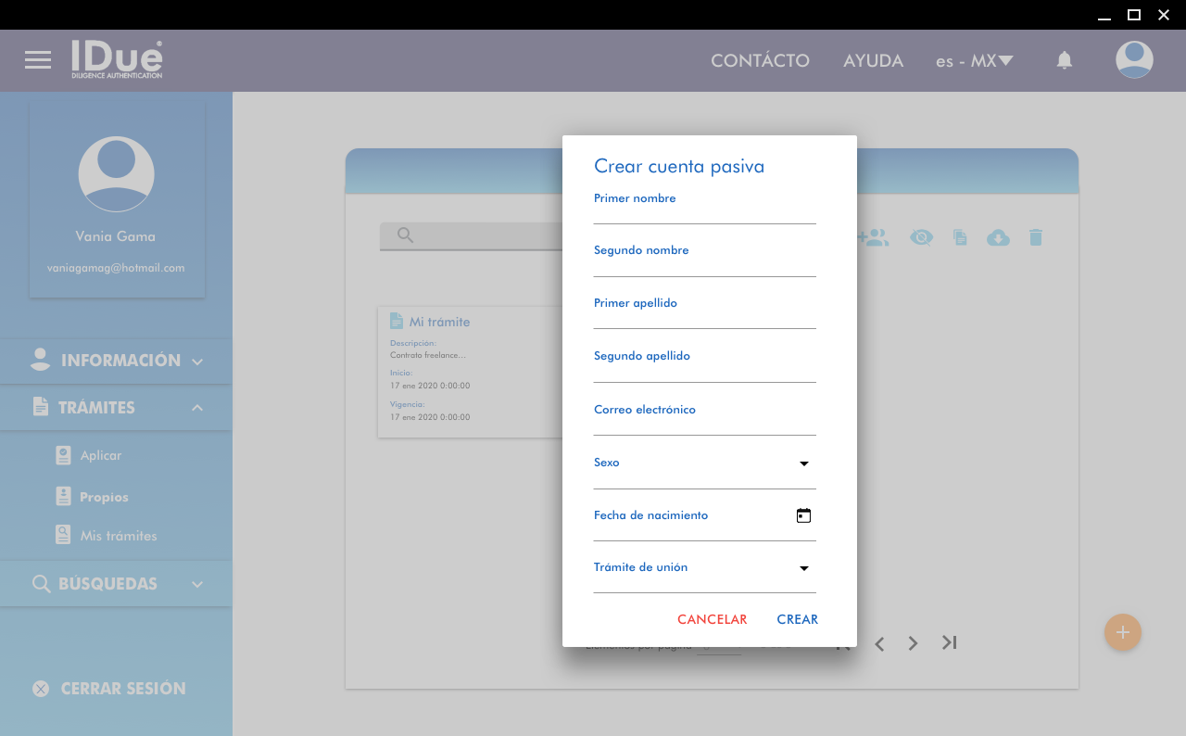Open the AYUDA menu item
Screen dimensions: 1186x736
click(x=873, y=61)
